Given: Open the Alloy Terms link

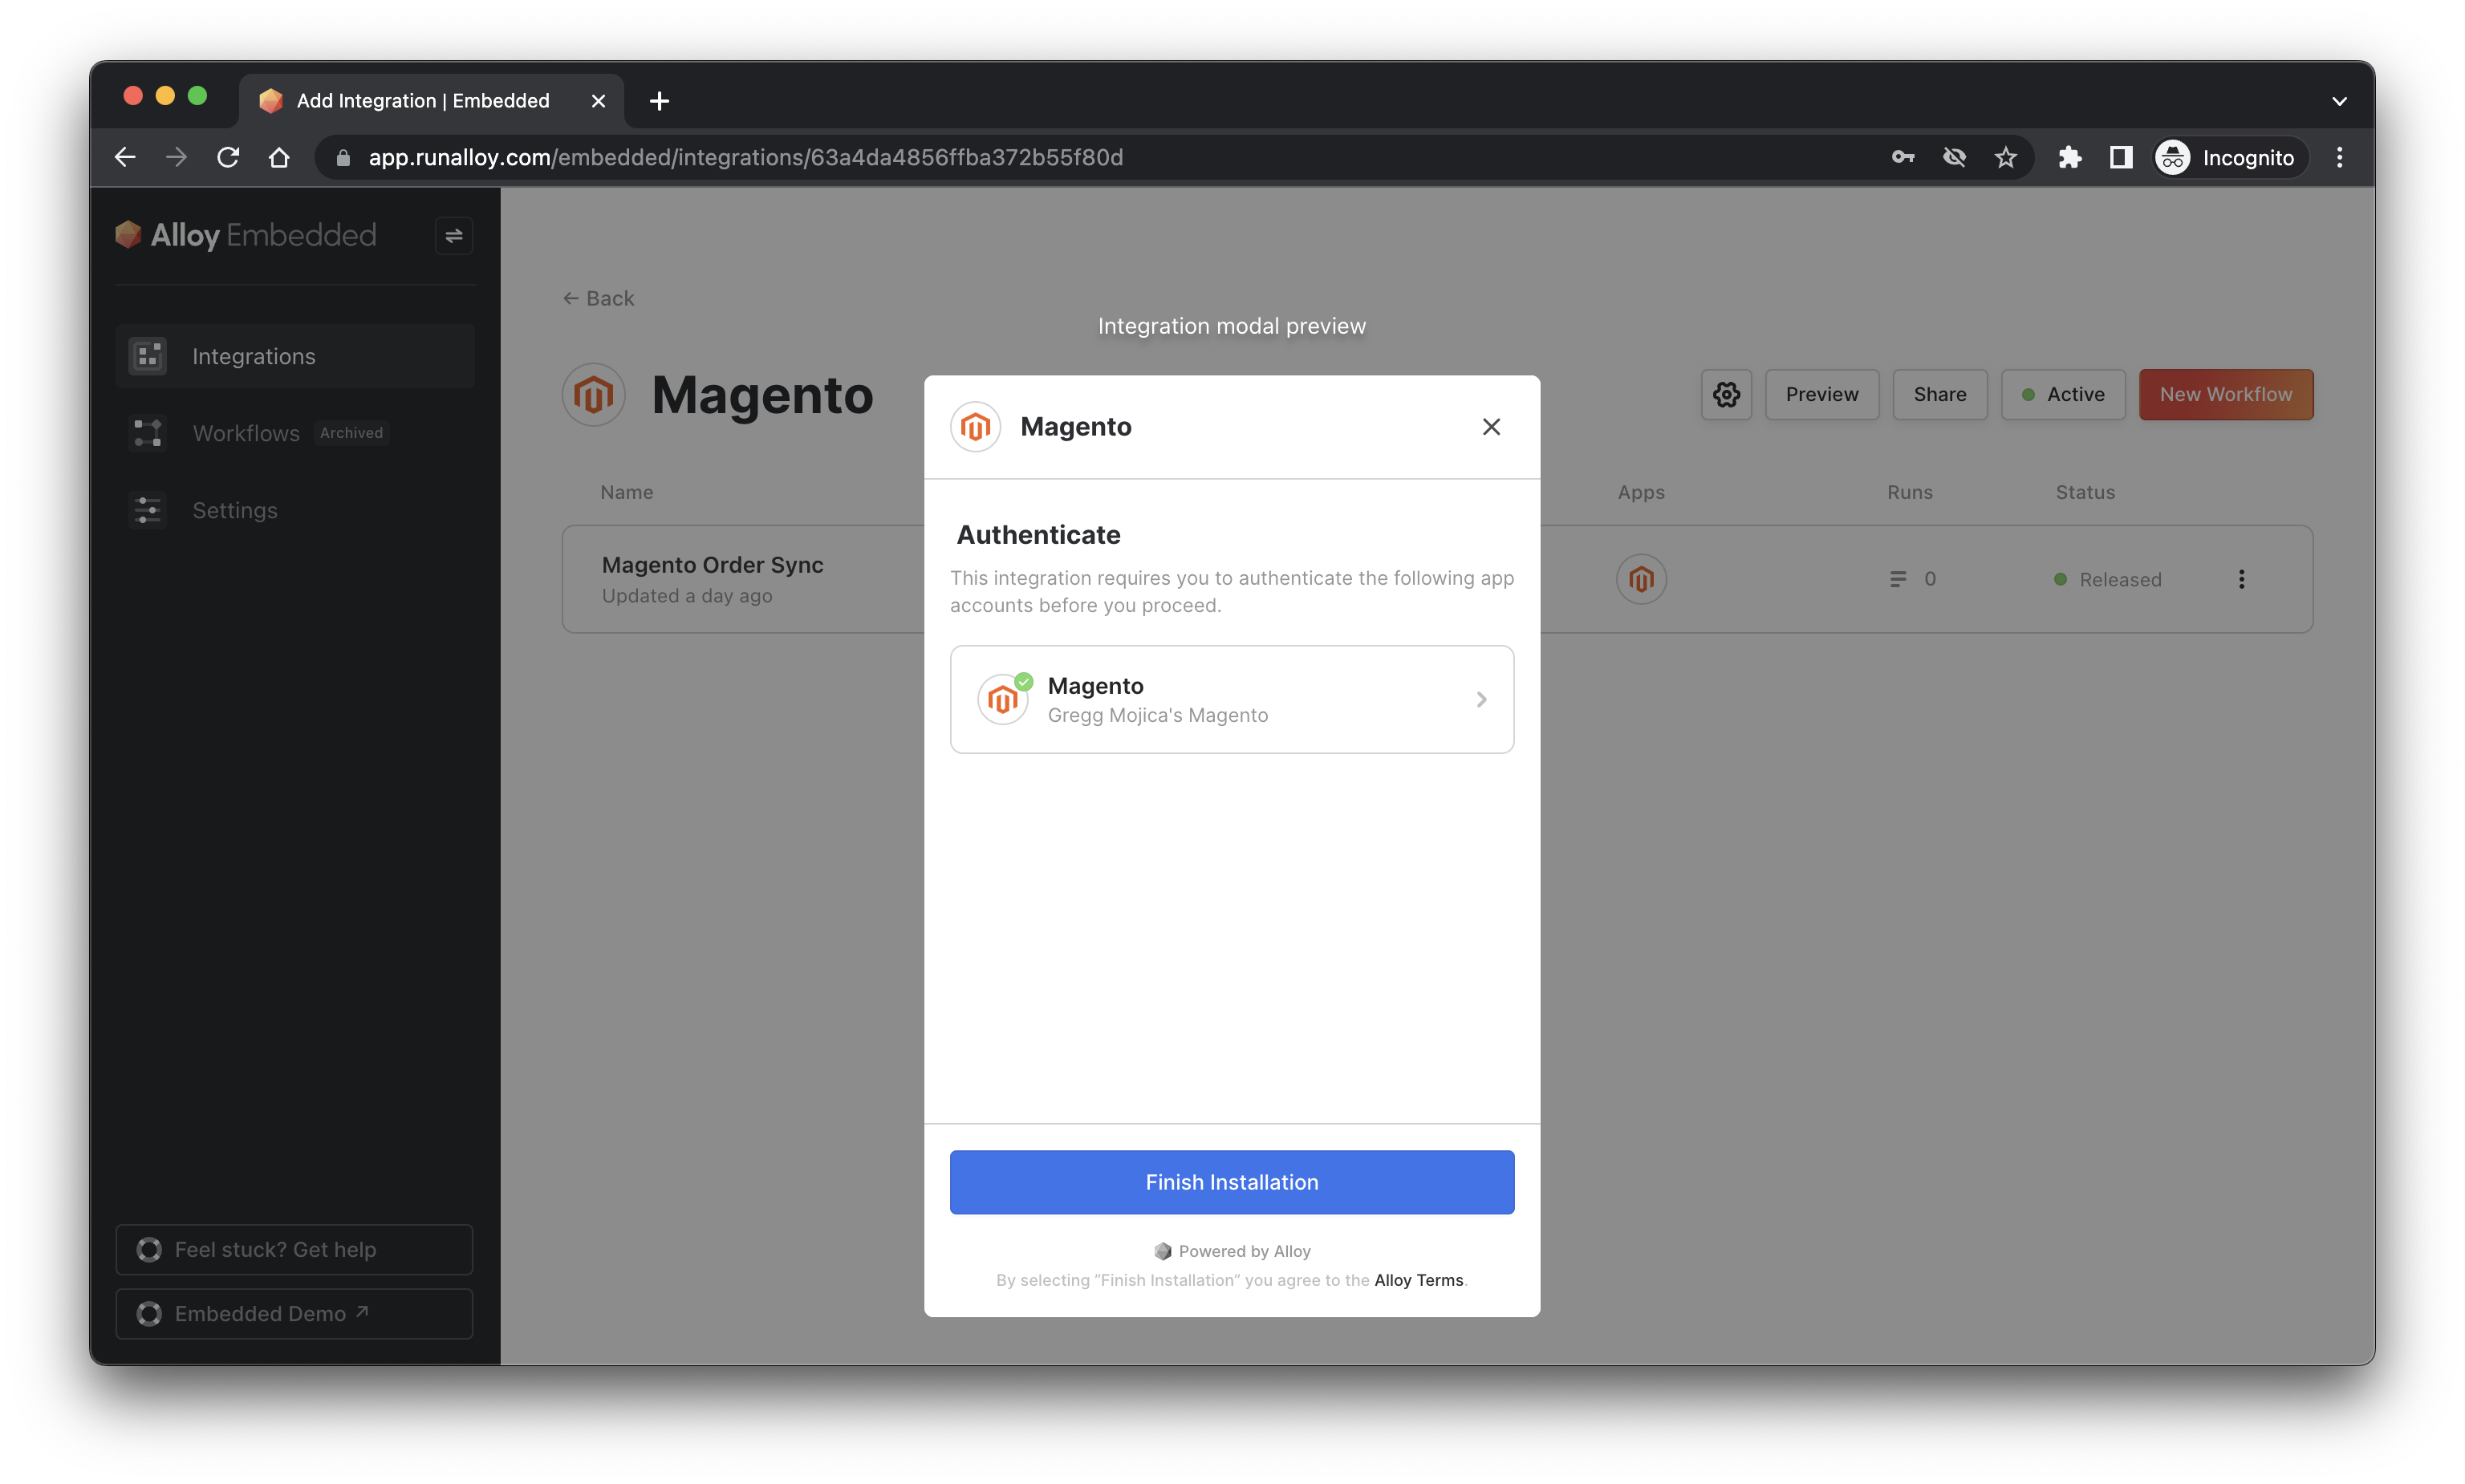Looking at the screenshot, I should pos(1417,1280).
